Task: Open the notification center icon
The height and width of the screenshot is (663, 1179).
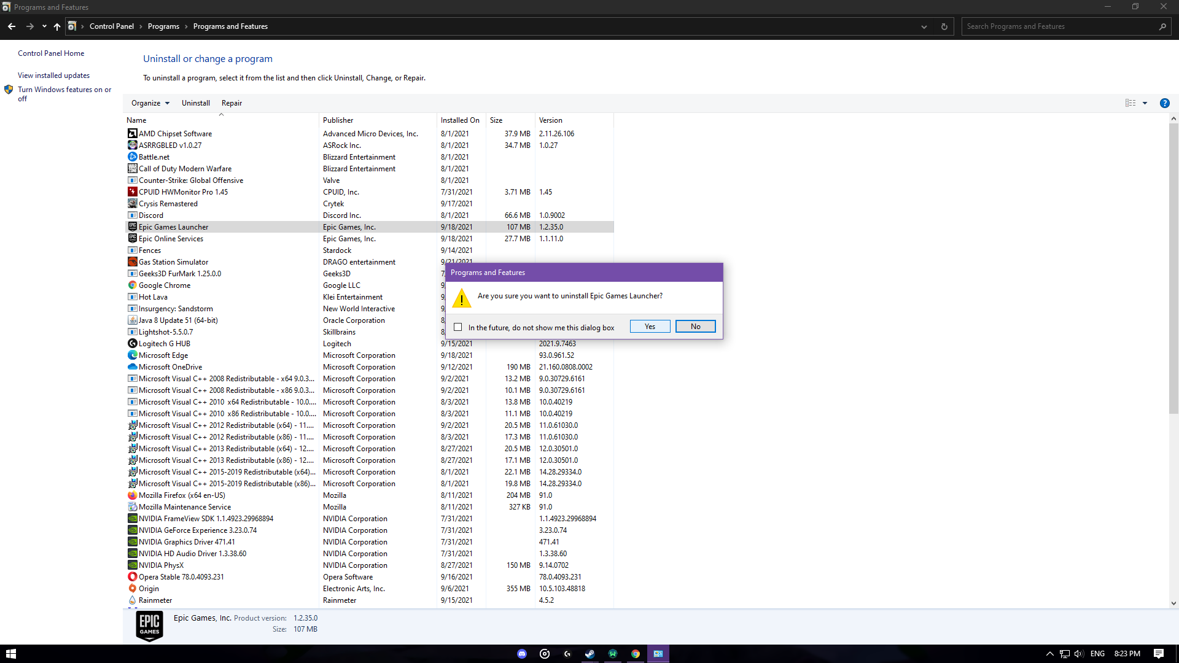Action: [x=1159, y=654]
